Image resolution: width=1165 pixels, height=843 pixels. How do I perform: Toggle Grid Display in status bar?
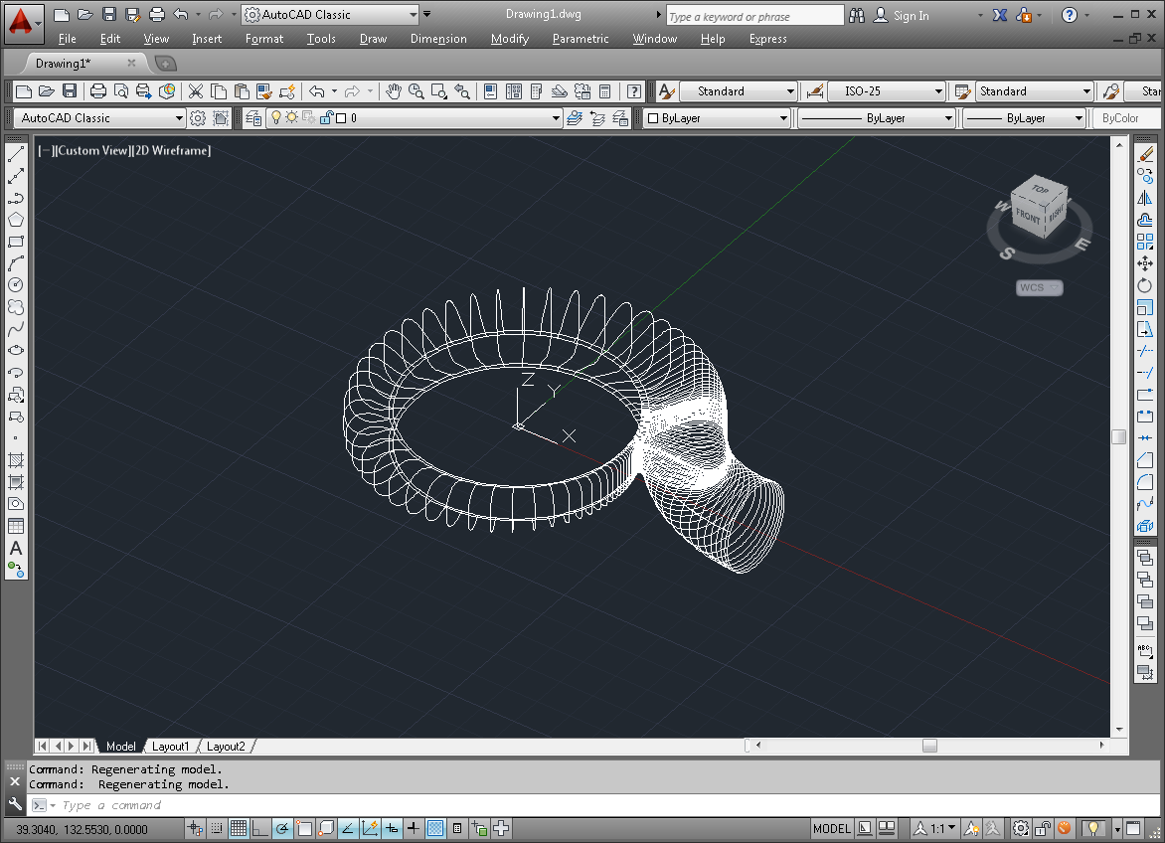click(x=239, y=828)
